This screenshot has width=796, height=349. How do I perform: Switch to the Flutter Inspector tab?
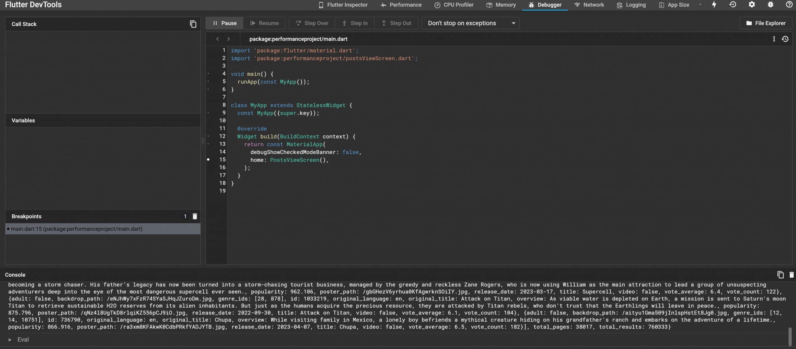[343, 5]
